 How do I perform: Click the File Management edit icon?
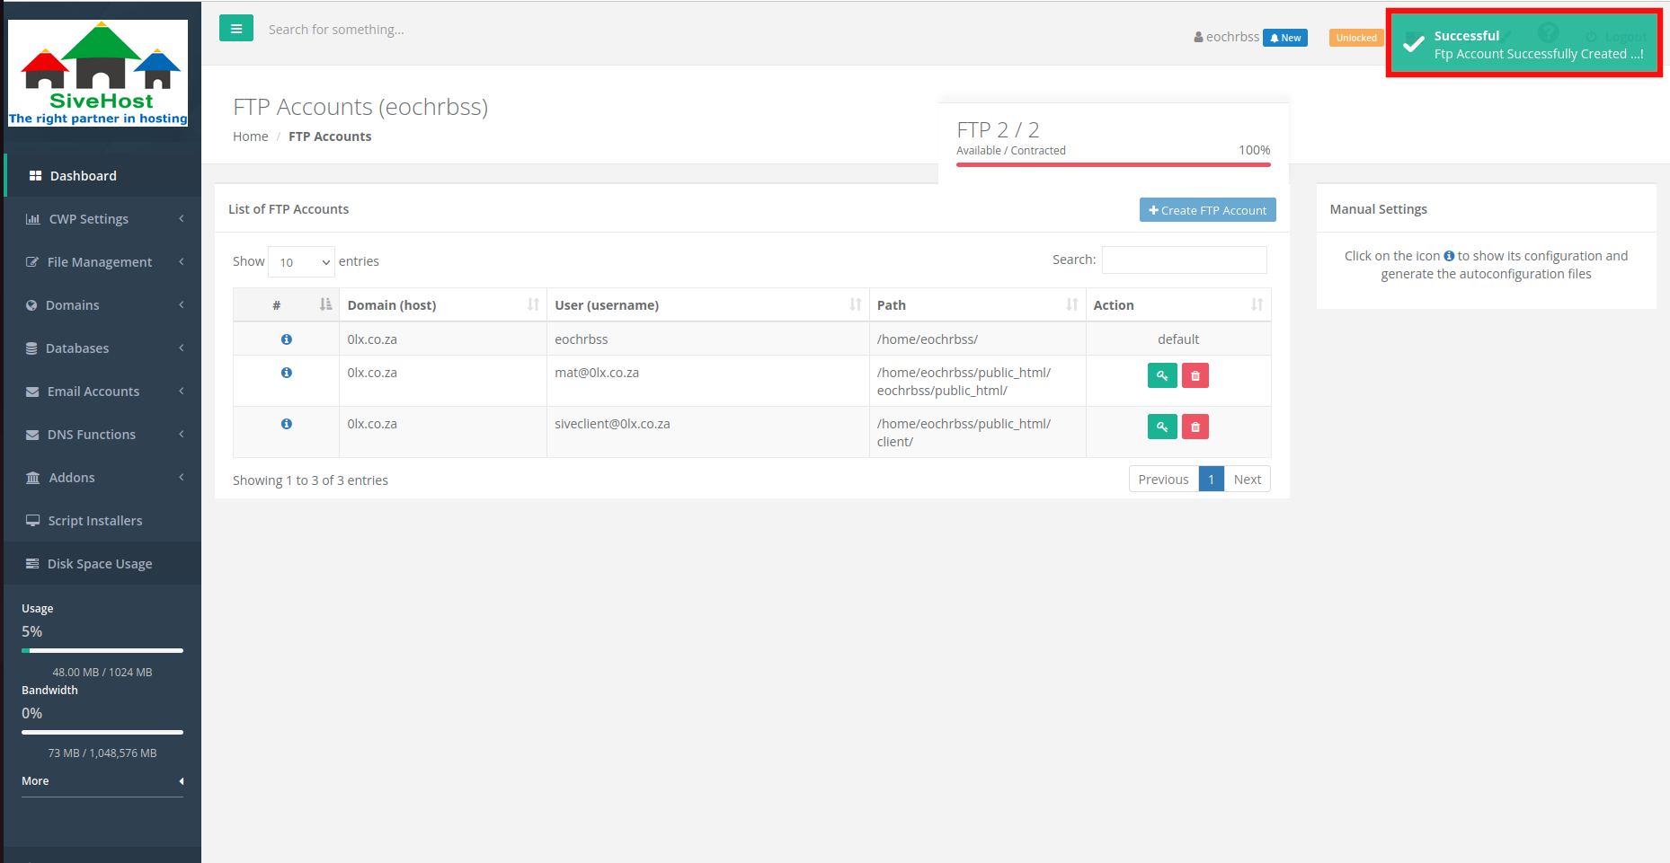click(x=32, y=262)
